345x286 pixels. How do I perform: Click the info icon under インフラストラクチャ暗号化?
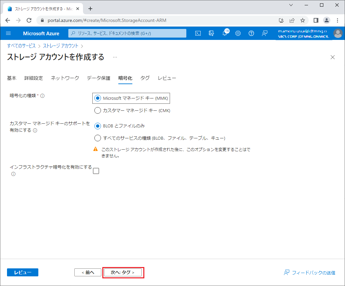13,174
